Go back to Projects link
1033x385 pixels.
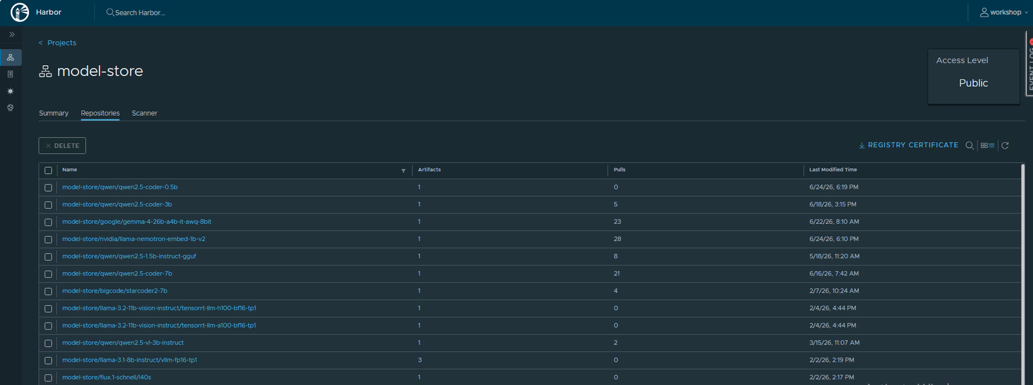61,43
